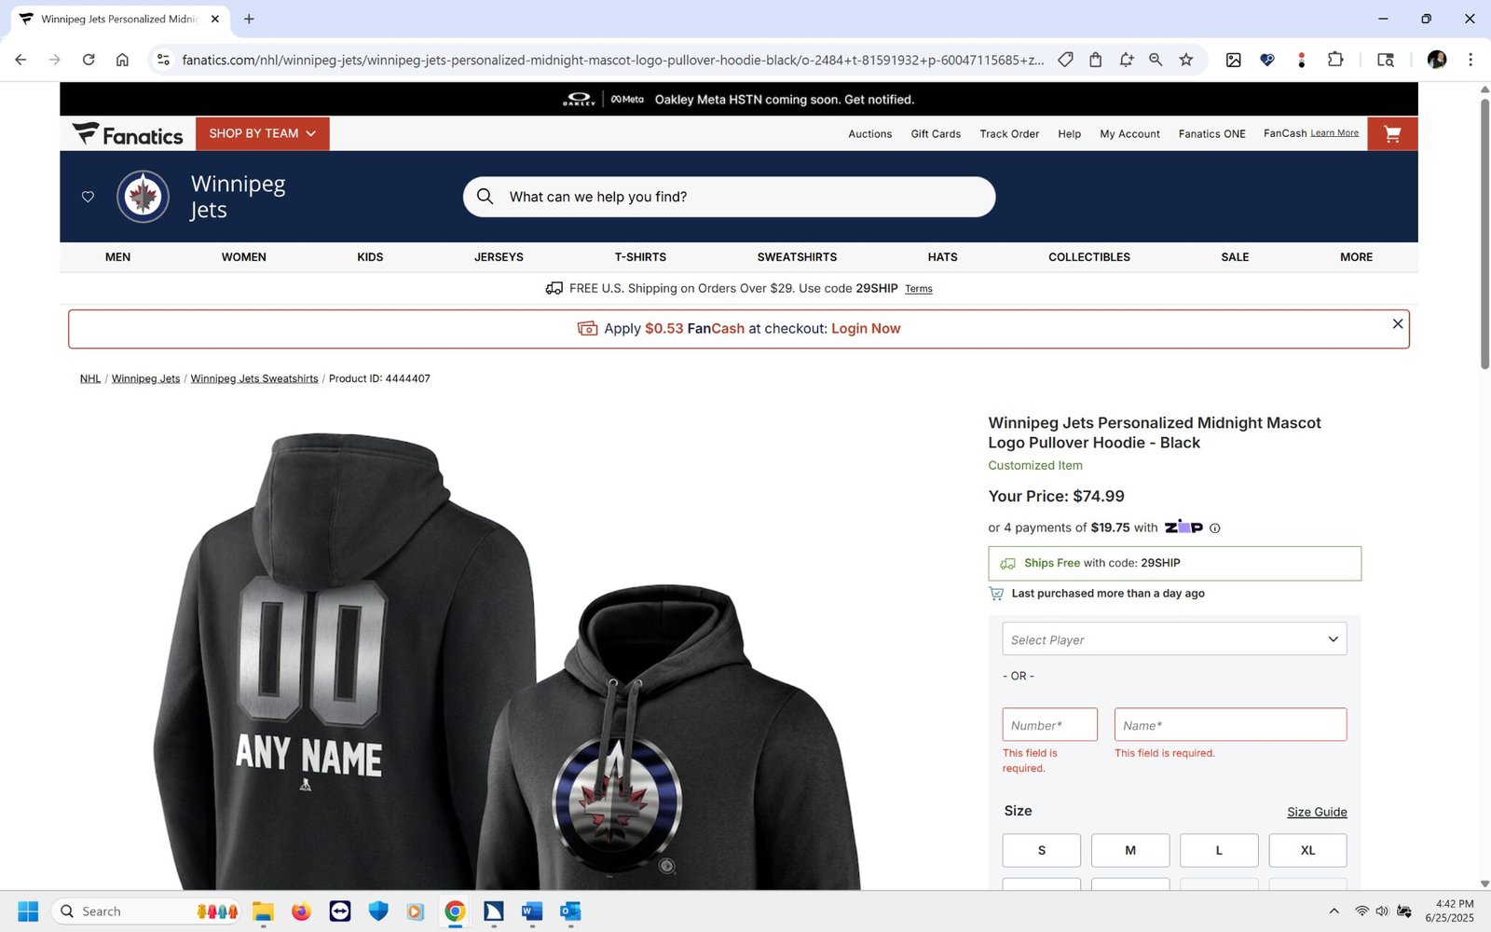Image resolution: width=1491 pixels, height=932 pixels.
Task: Open the MEN category menu
Action: (x=117, y=257)
